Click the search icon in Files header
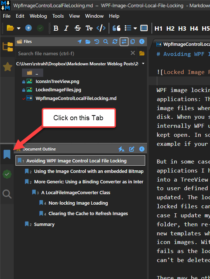Screen dimensions: 210x279 [106, 42]
